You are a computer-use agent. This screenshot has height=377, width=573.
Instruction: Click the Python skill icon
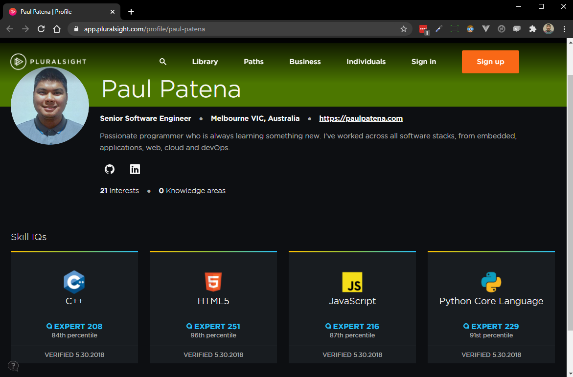[491, 282]
